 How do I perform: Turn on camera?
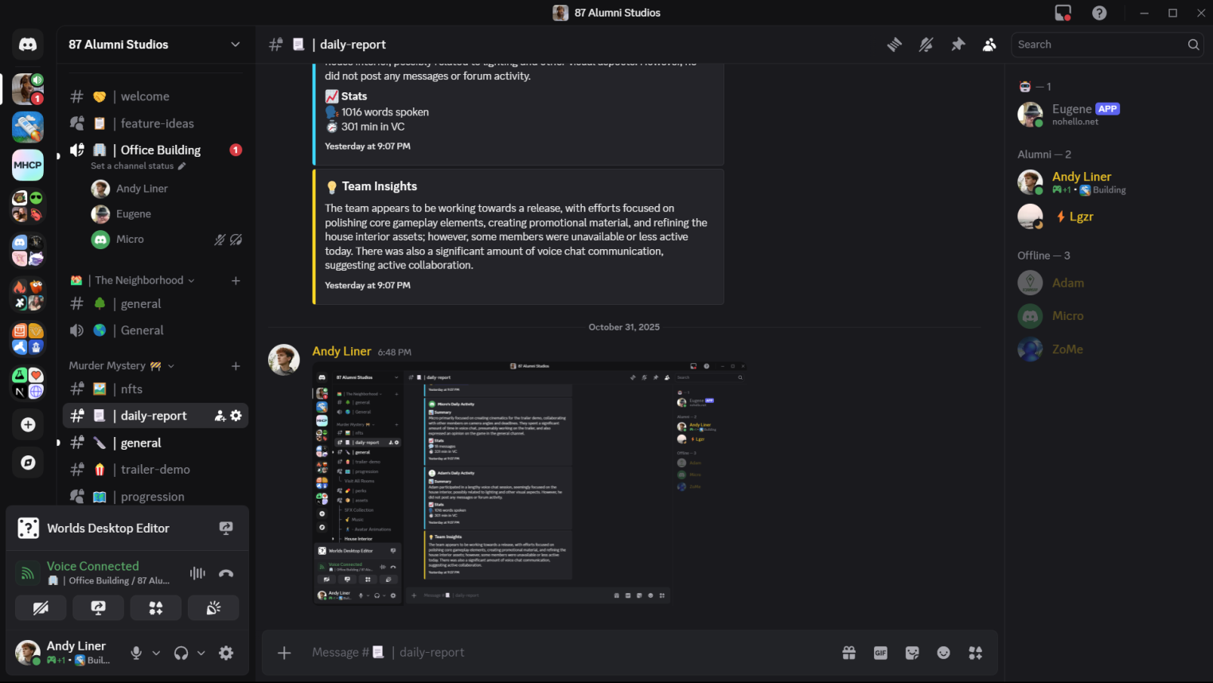click(x=41, y=608)
